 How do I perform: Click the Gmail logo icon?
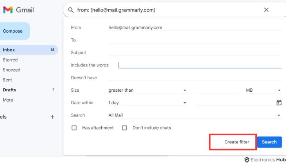point(8,10)
